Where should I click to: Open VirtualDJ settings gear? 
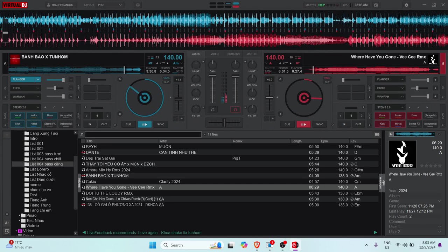pos(406,5)
